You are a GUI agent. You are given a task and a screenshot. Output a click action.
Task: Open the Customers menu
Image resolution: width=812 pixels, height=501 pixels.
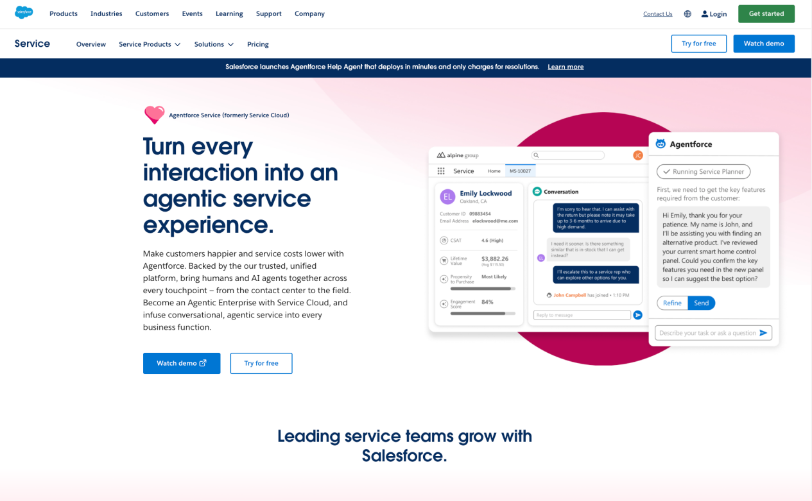click(x=152, y=13)
